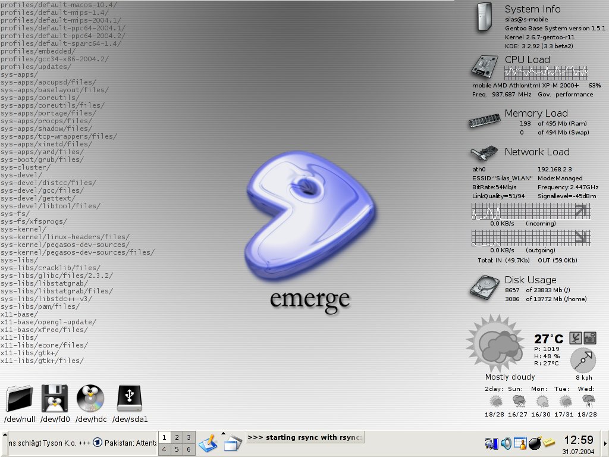Viewport: 609px width, 457px height.
Task: Click the 'Freq. 937.687 MHz' text
Action: click(502, 95)
